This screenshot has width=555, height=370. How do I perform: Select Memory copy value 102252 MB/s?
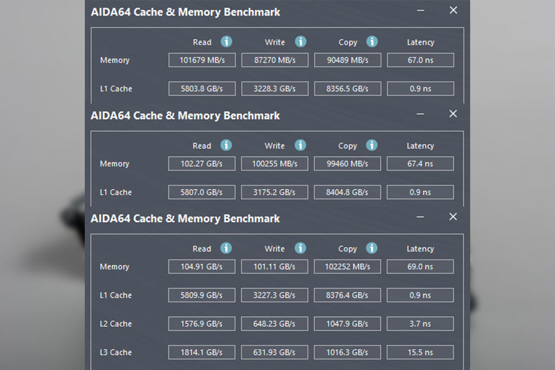347,266
